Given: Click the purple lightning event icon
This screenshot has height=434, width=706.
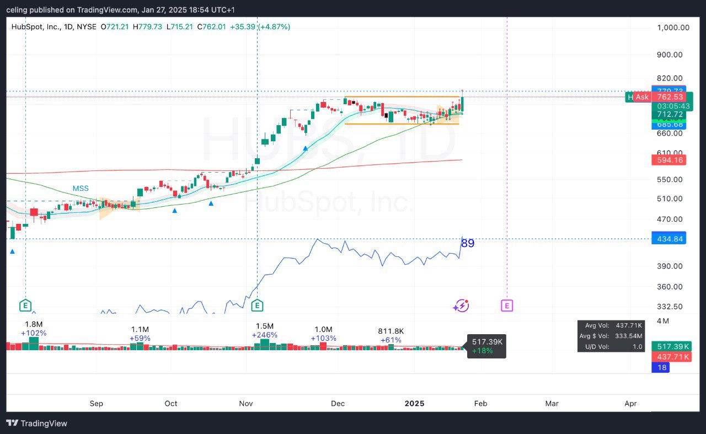Looking at the screenshot, I should (x=461, y=306).
